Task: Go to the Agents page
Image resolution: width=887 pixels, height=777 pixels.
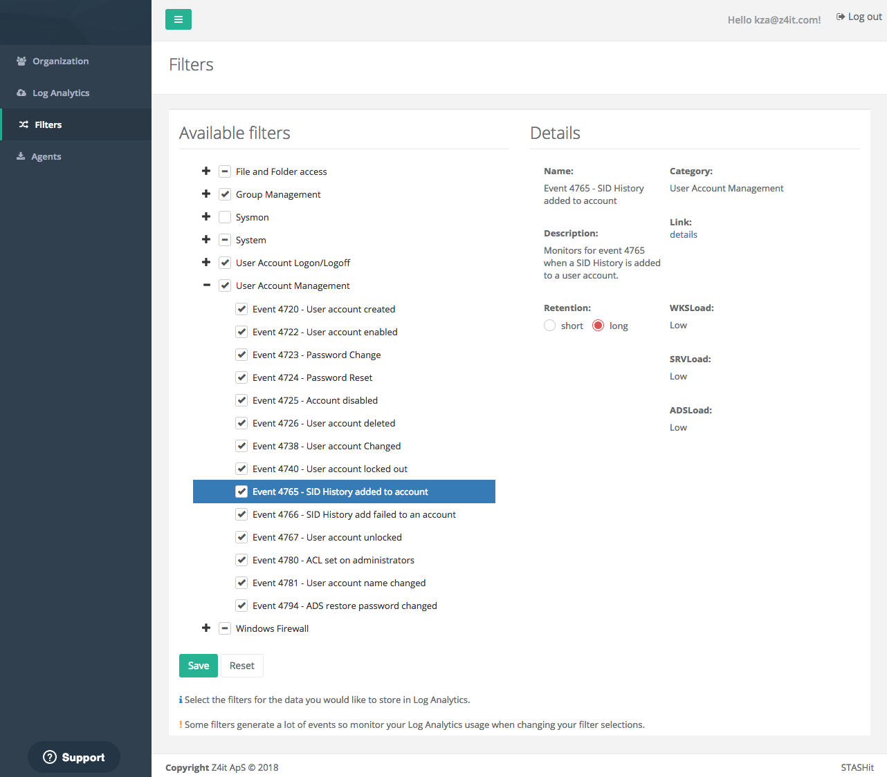Action: point(46,156)
